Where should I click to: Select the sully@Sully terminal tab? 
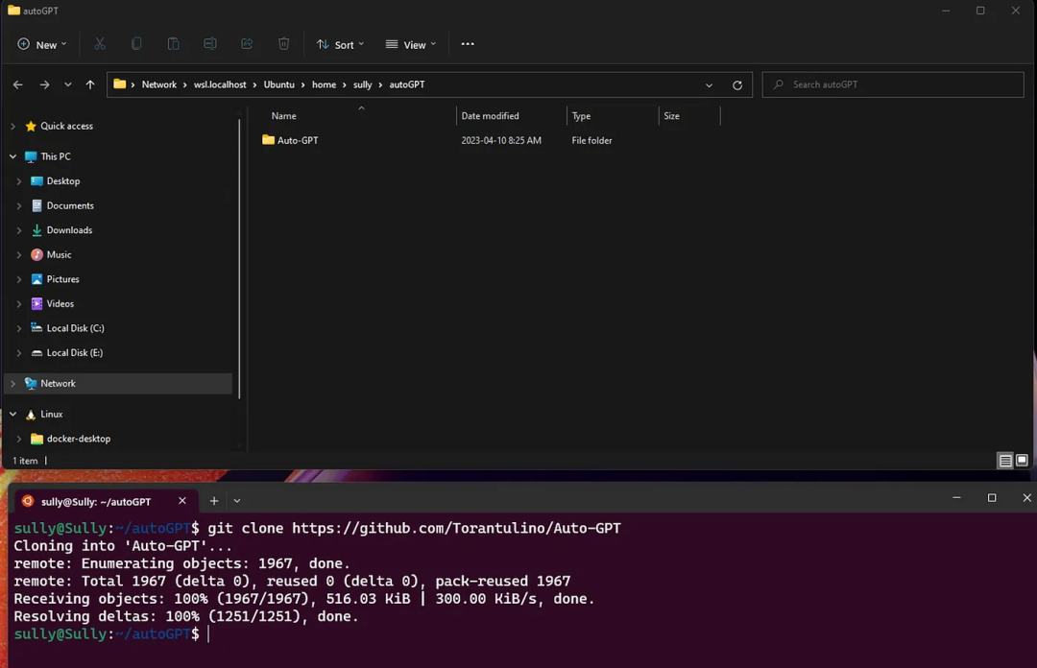tap(96, 500)
